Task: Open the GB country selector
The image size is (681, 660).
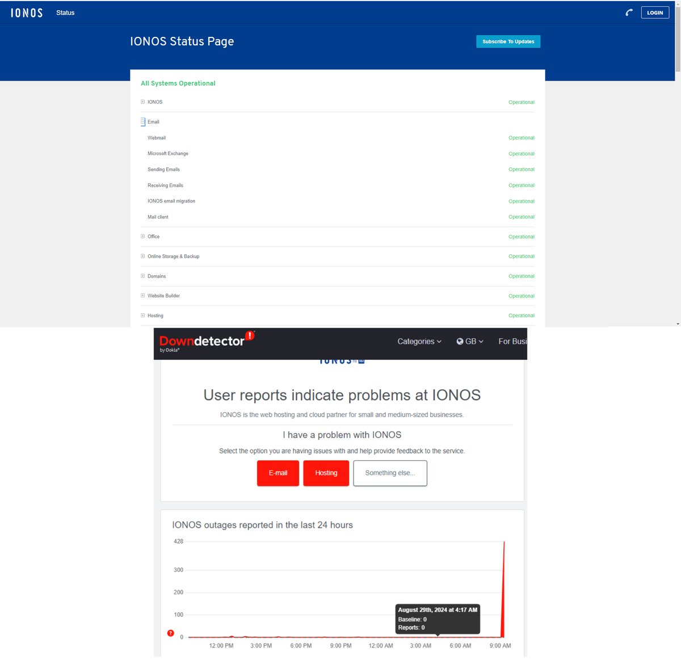Action: point(470,341)
